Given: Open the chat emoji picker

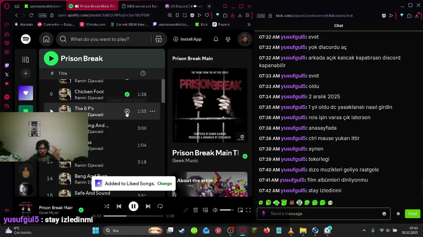Looking at the screenshot, I should click(384, 214).
